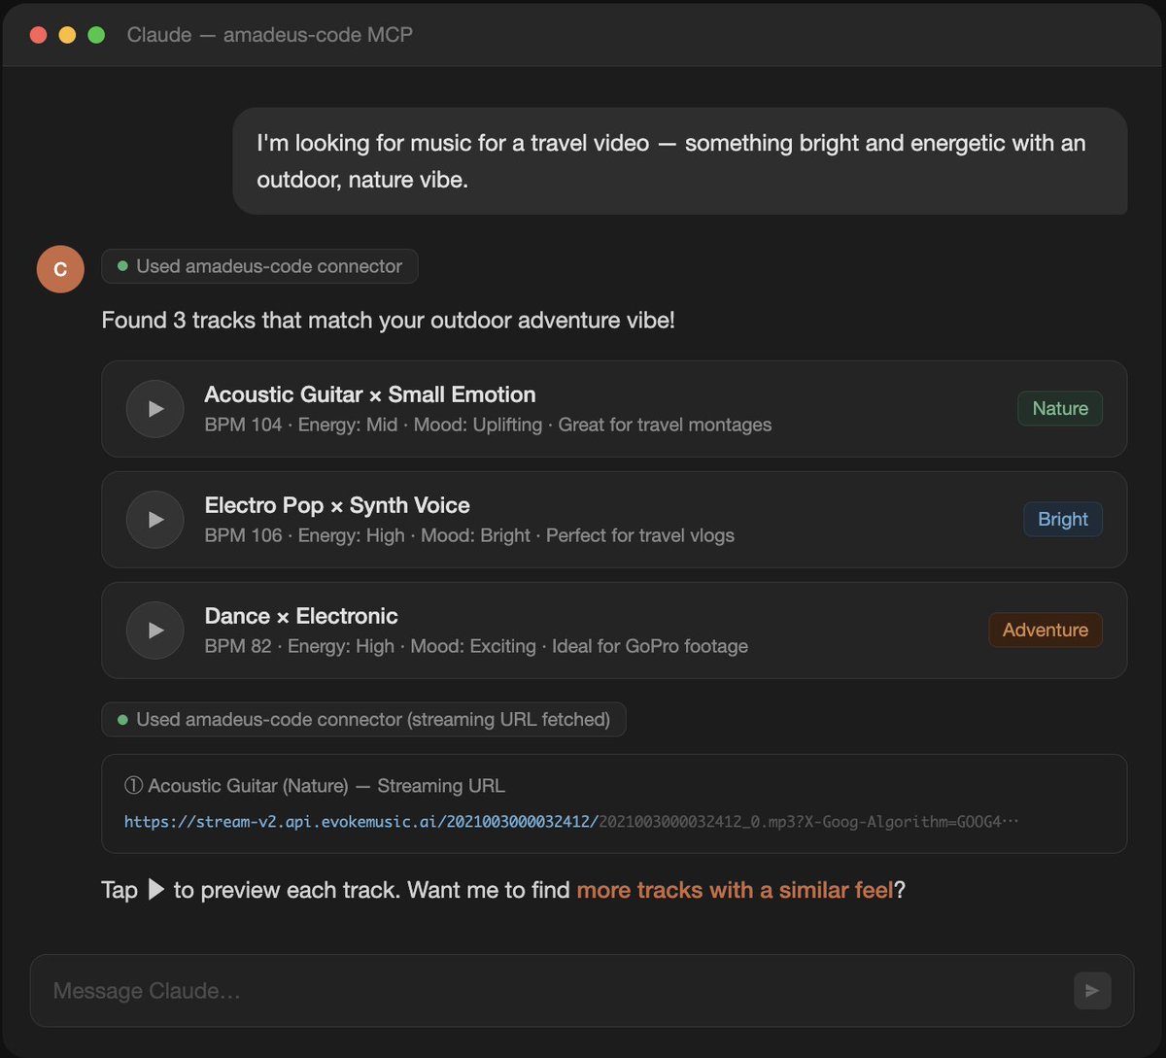Expand the Used amadeus-code connector chip
Image resolution: width=1166 pixels, height=1058 pixels.
pos(259,266)
